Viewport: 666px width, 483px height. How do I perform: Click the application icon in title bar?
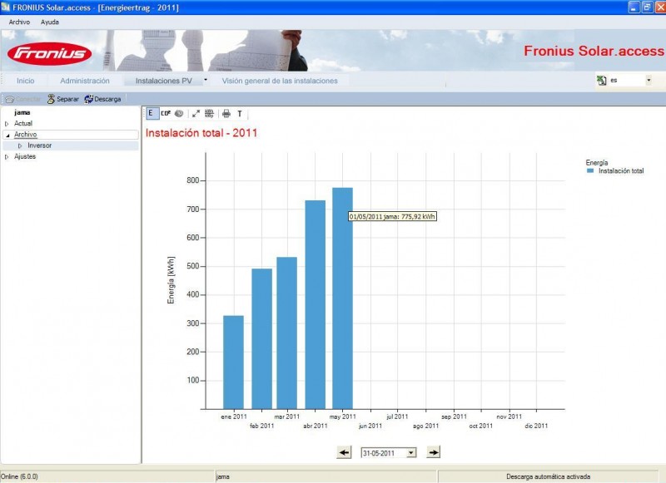(x=6, y=7)
